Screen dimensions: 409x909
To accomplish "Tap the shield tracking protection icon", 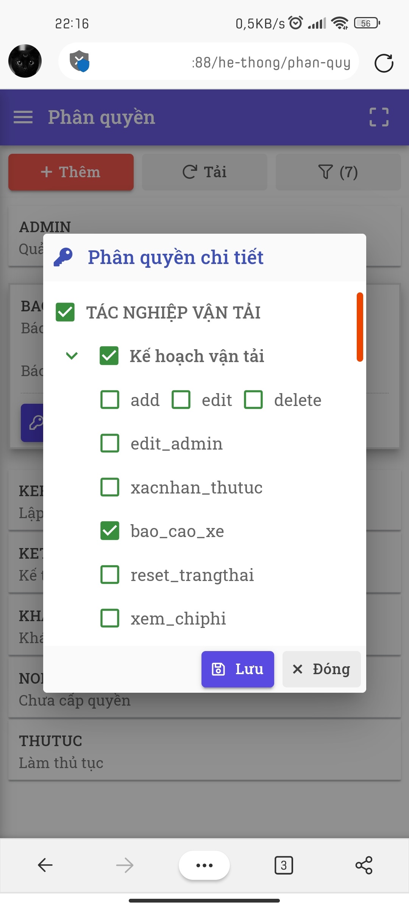I will (80, 61).
